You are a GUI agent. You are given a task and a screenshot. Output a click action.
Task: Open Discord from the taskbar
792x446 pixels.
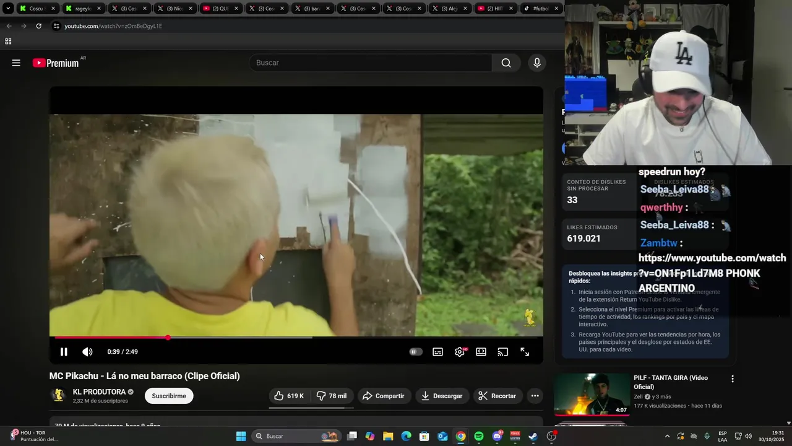(497, 436)
